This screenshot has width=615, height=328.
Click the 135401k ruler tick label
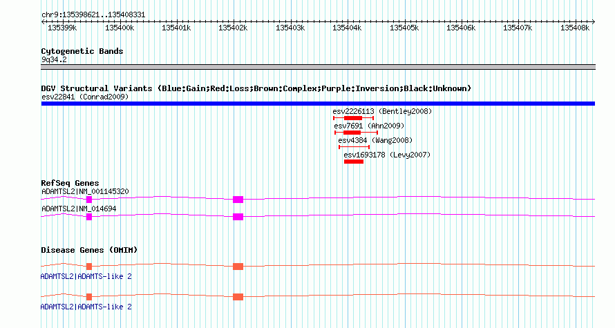176,28
